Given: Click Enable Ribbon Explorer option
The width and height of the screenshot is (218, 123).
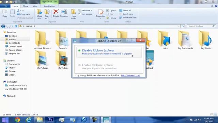Looking at the screenshot, I should [109, 67].
